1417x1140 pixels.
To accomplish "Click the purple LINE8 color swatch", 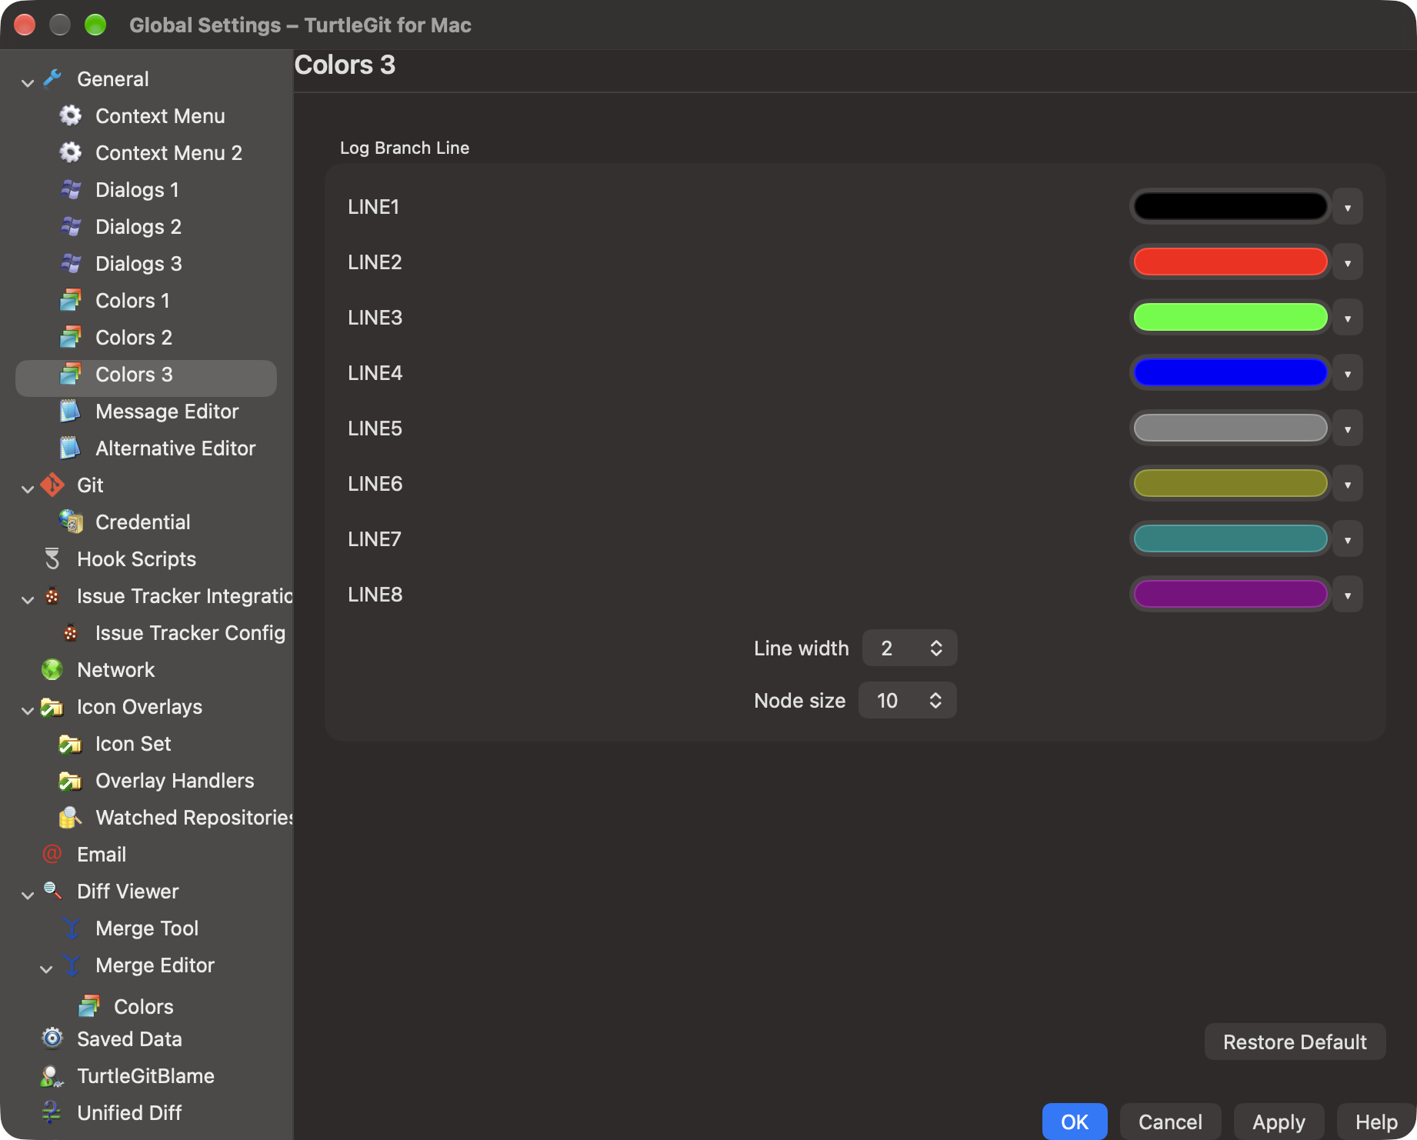I will click(1230, 594).
